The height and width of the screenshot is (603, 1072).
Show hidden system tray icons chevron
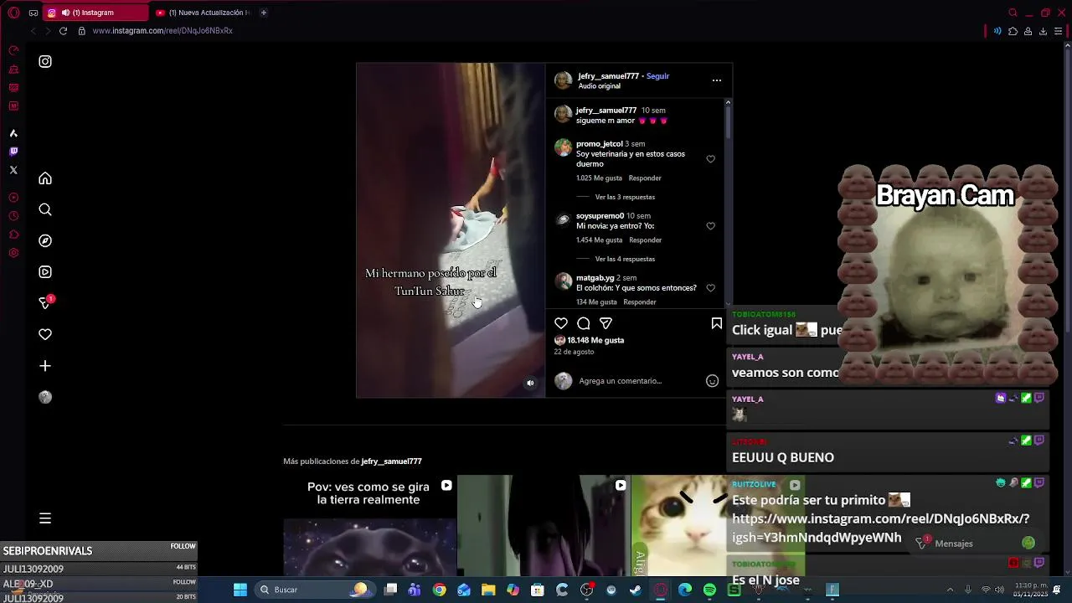pyautogui.click(x=951, y=590)
